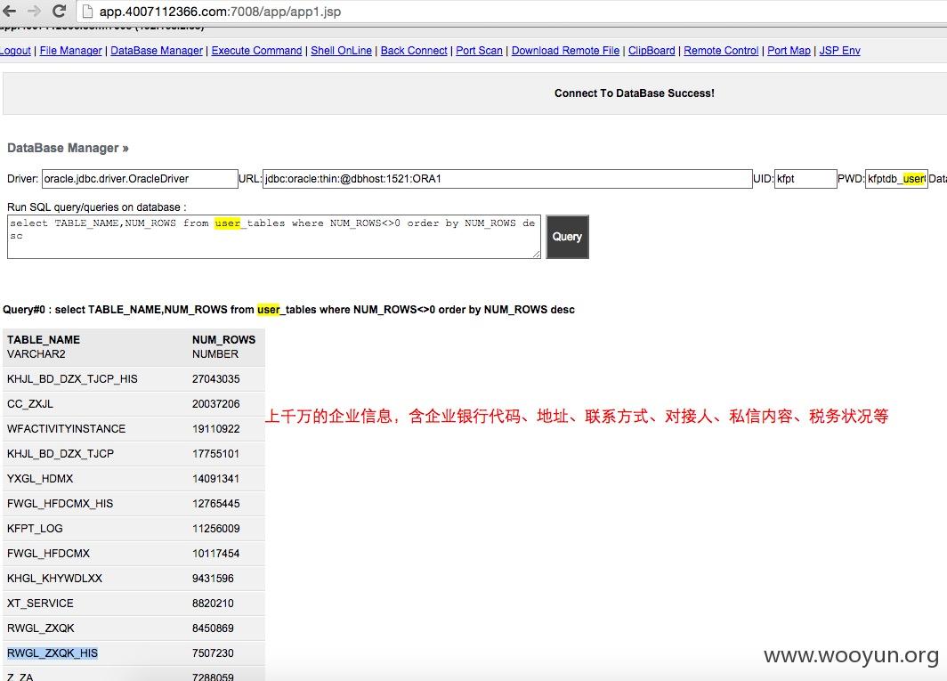Open the Port Scan link
This screenshot has height=681, width=947.
pos(479,51)
